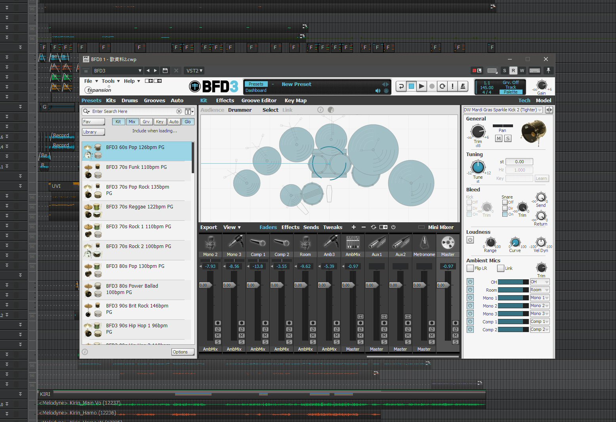Click the Palette button in tempo display
Image resolution: width=616 pixels, height=422 pixels.
tap(511, 92)
